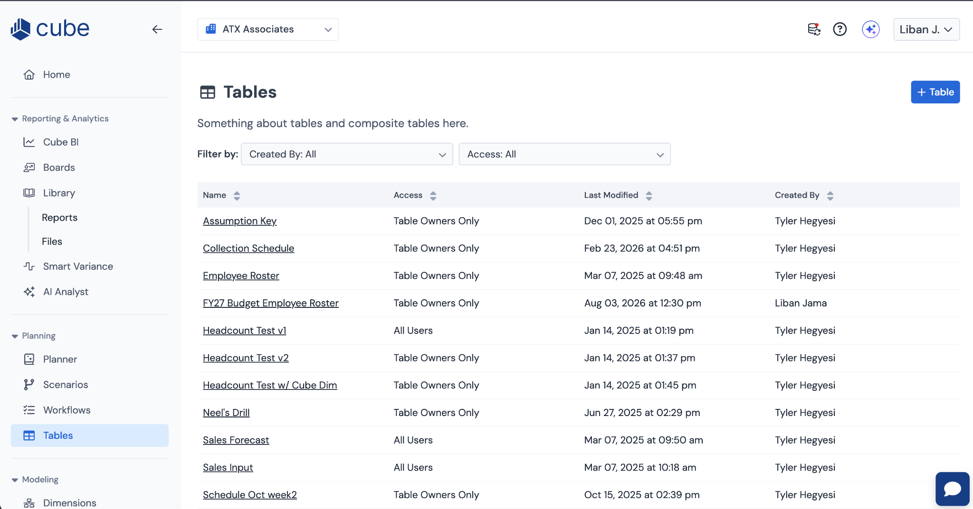Open the Schedule Oct week2 table
This screenshot has height=509, width=973.
250,495
